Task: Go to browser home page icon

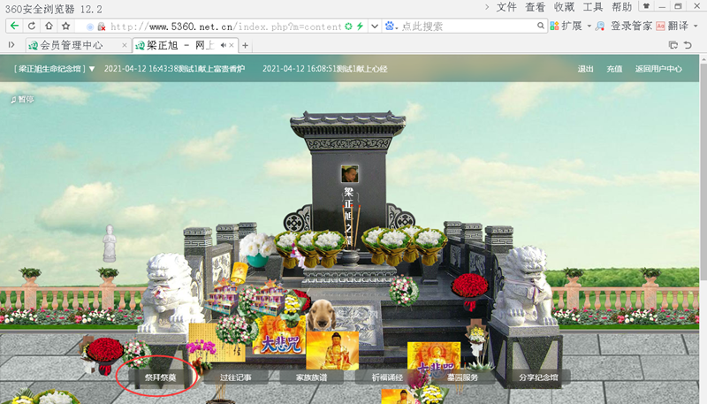Action: (x=49, y=26)
